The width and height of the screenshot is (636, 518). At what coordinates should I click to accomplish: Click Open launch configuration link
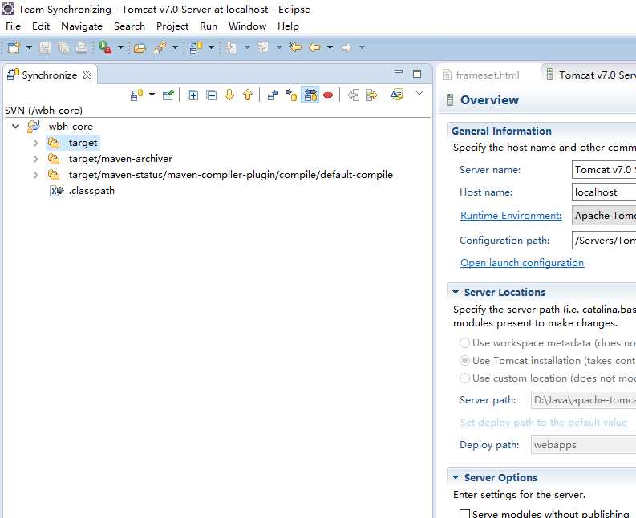[522, 263]
